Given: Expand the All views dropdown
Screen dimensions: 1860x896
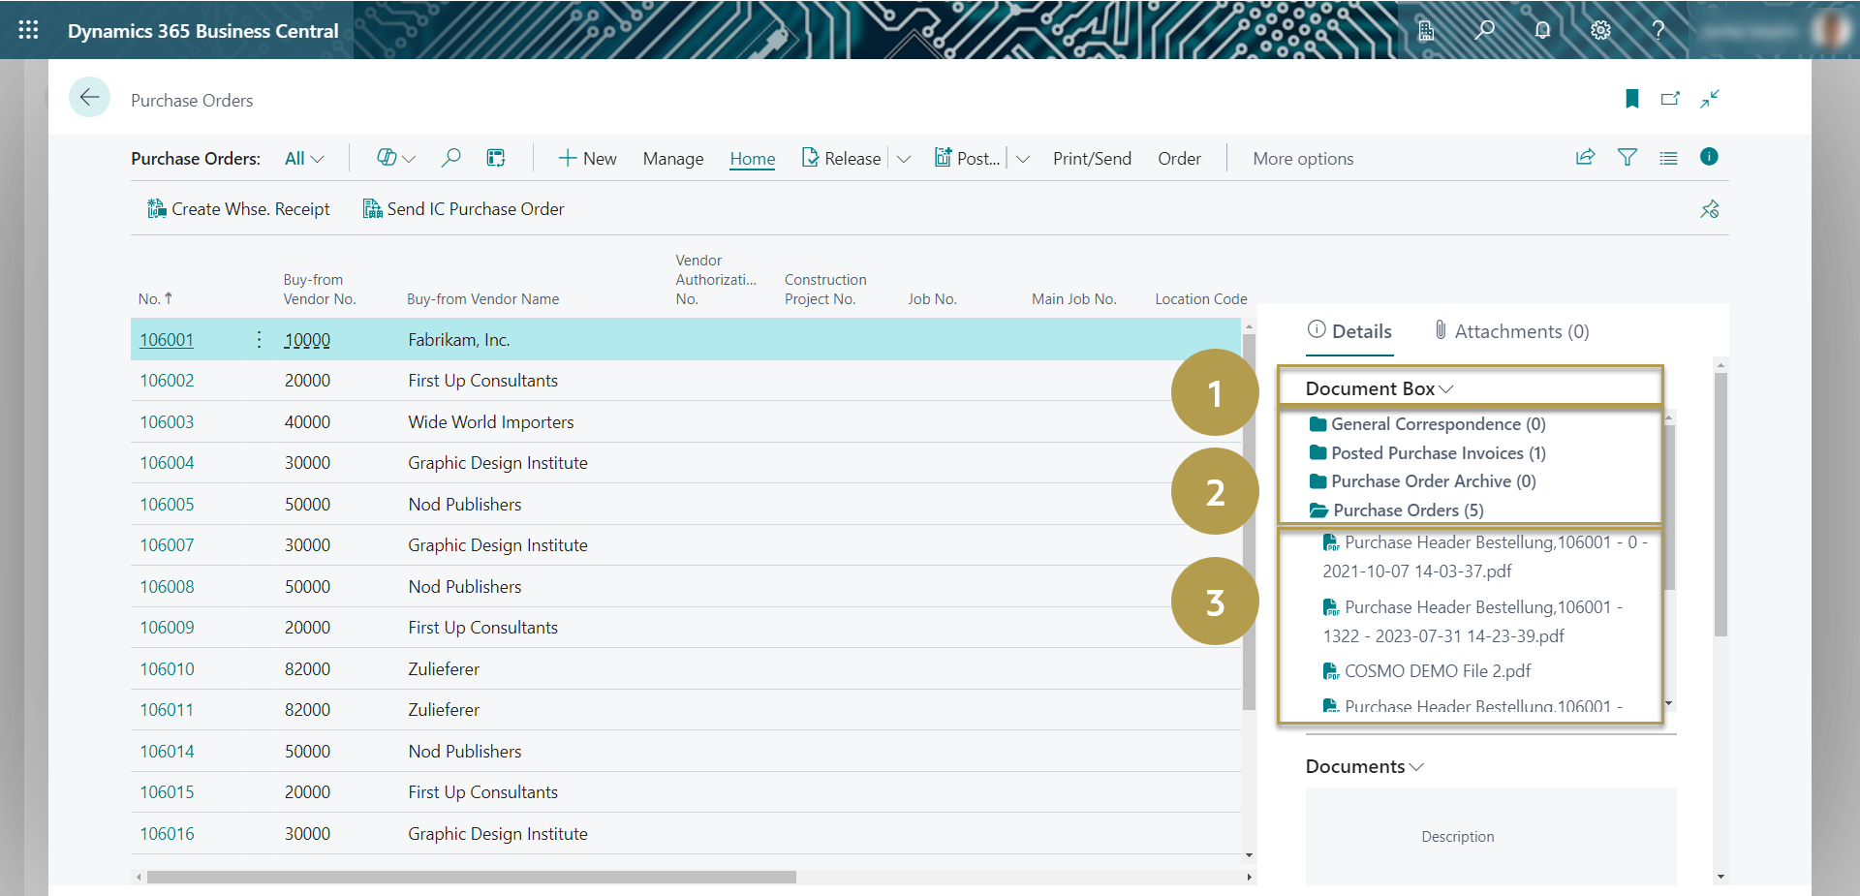Looking at the screenshot, I should 304,159.
